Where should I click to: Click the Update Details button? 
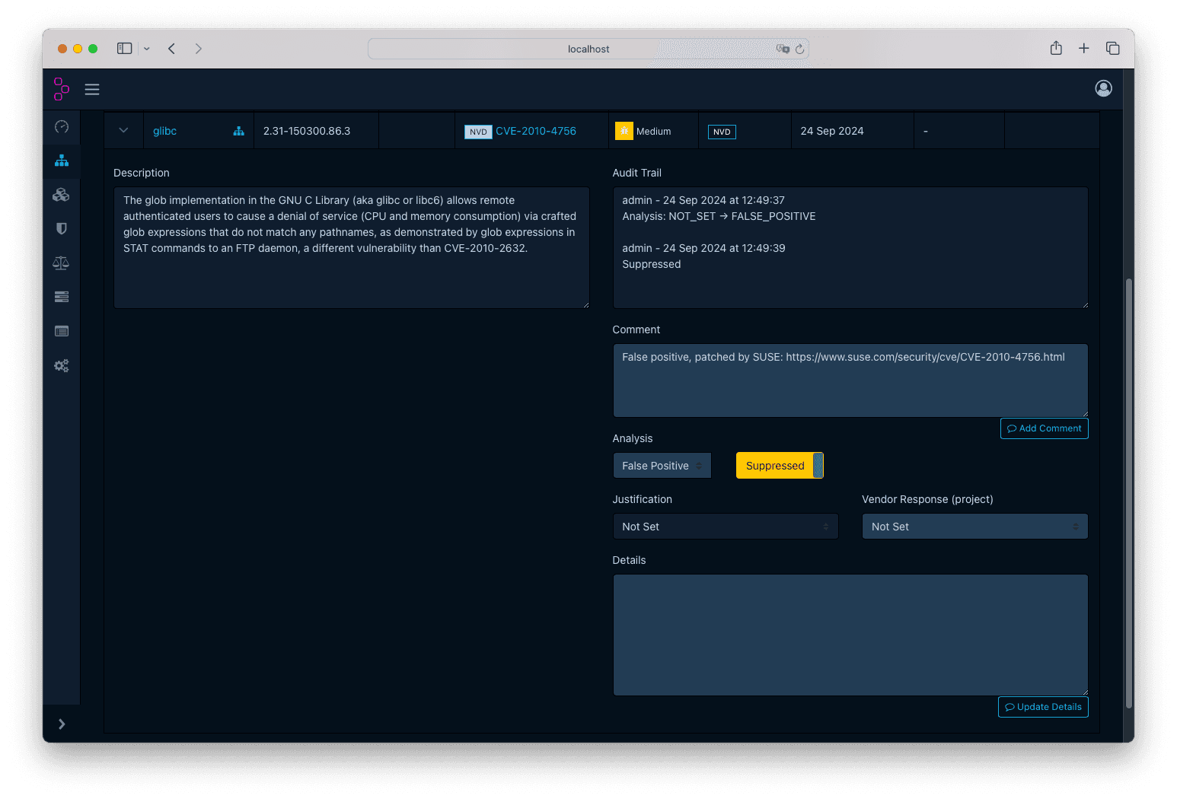pyautogui.click(x=1043, y=707)
